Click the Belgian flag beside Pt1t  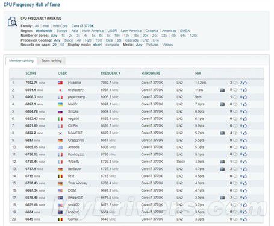pos(60,177)
